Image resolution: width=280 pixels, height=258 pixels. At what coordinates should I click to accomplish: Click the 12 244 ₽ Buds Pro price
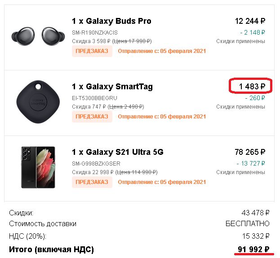click(x=250, y=21)
